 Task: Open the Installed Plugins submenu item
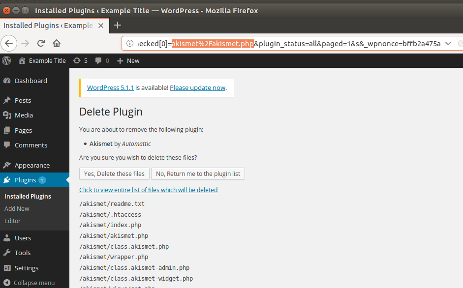click(28, 196)
